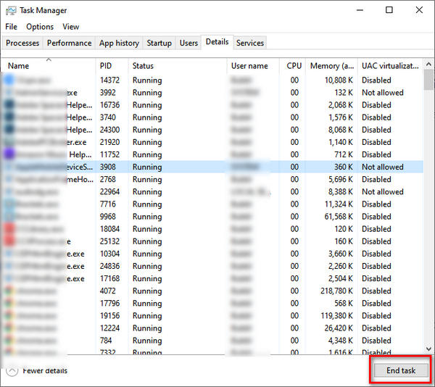Select the process with PID 19156
The height and width of the screenshot is (387, 435).
[x=212, y=316]
